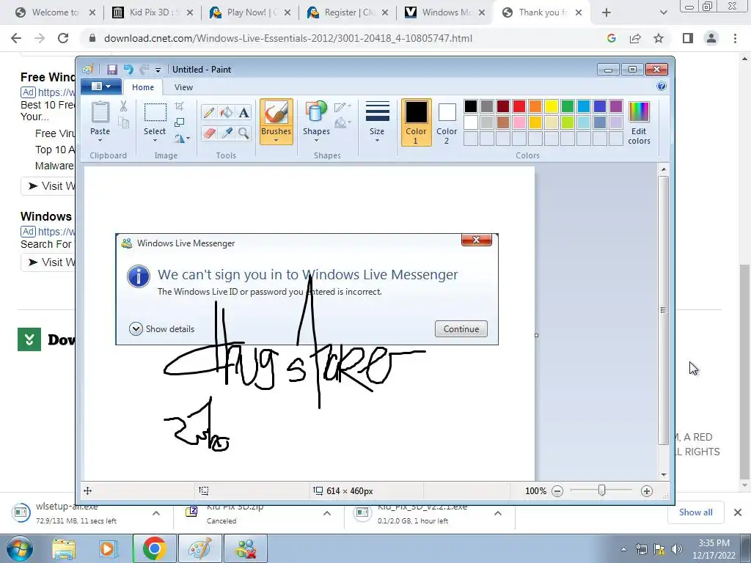Image resolution: width=751 pixels, height=563 pixels.
Task: Click the Windows Start orb
Action: [20, 548]
